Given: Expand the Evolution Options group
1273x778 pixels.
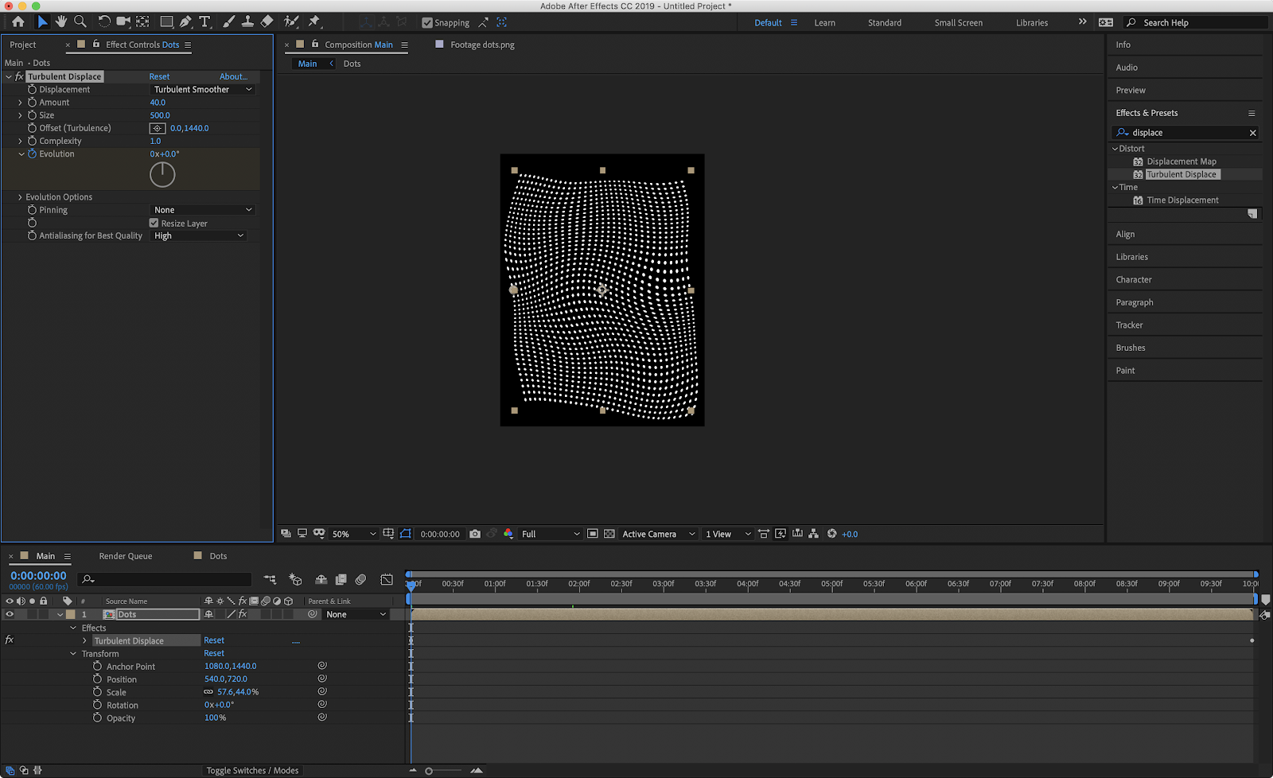Looking at the screenshot, I should [20, 197].
